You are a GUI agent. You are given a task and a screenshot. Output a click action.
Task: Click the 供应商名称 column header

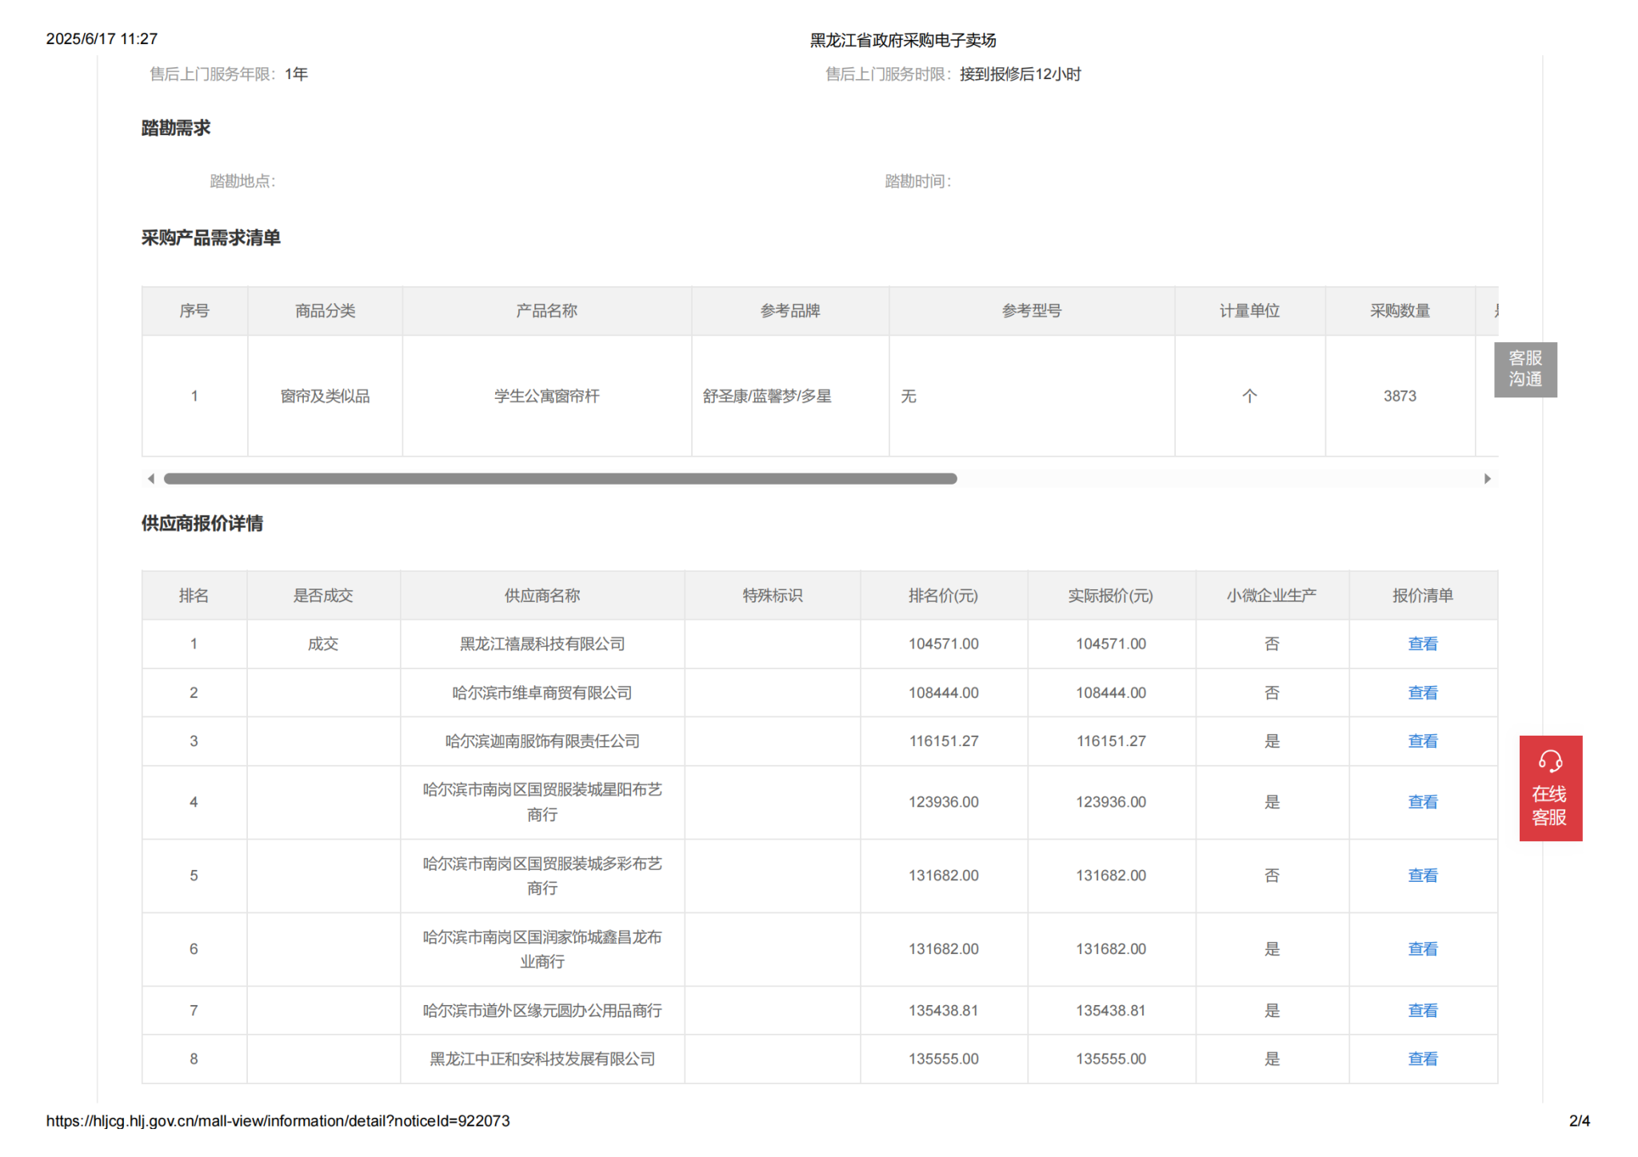pos(541,596)
